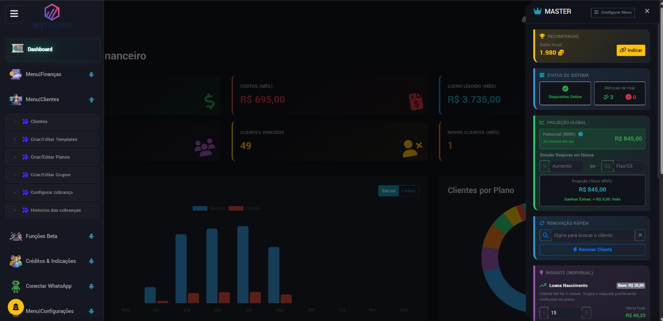The height and width of the screenshot is (321, 663).
Task: Click the R$ 3.735,00 profit value
Action: pos(474,99)
